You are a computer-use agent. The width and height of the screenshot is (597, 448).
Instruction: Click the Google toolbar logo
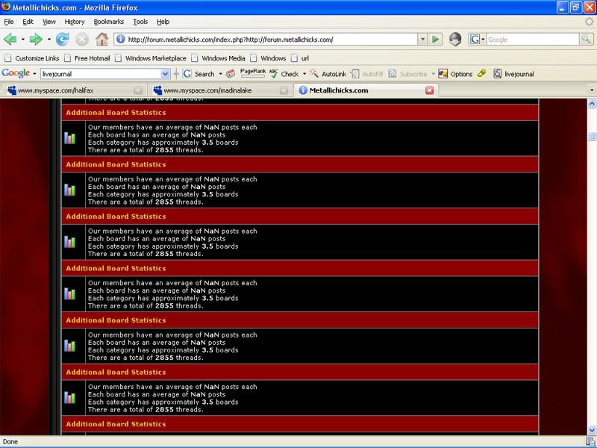coord(16,73)
